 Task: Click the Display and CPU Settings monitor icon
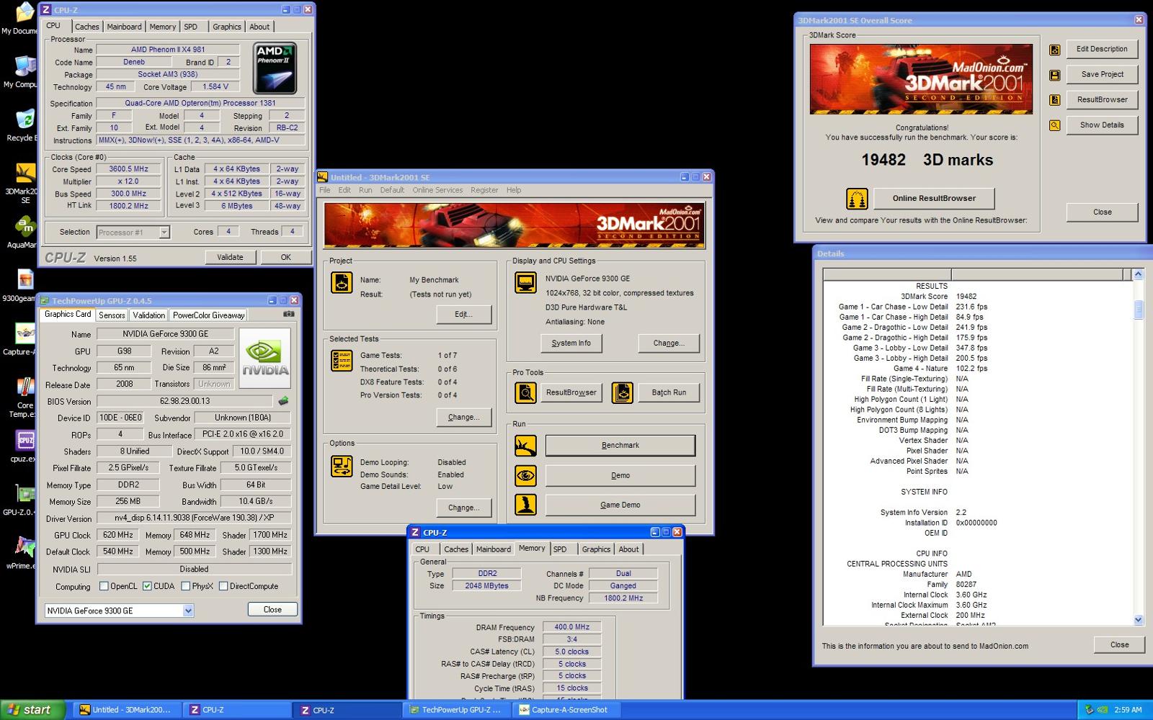(525, 282)
